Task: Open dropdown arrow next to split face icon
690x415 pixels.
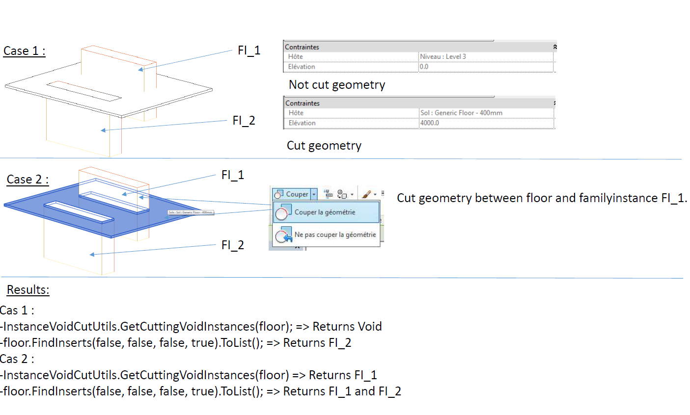Action: point(352,195)
